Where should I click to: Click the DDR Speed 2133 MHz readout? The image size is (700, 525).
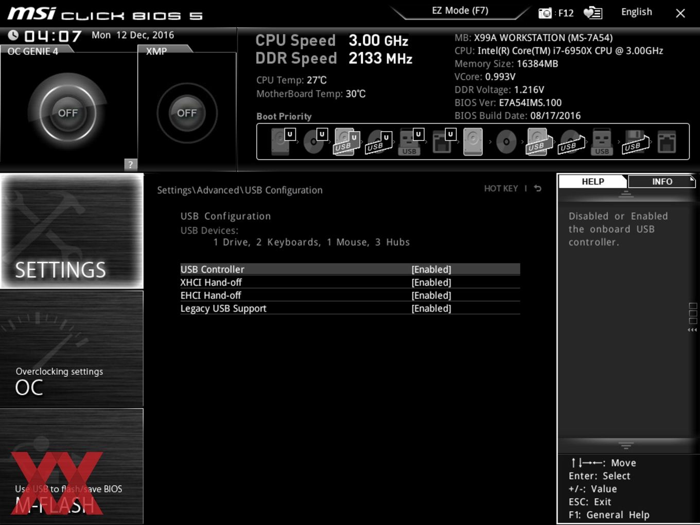334,58
